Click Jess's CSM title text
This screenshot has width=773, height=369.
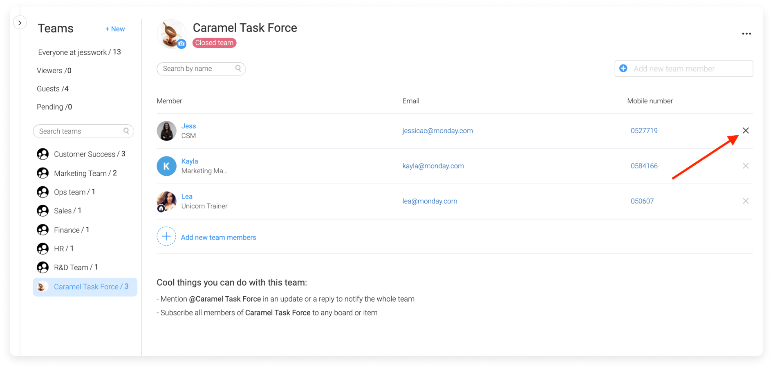pos(188,136)
